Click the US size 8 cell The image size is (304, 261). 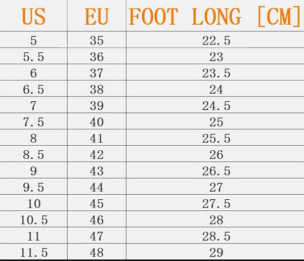pyautogui.click(x=33, y=138)
